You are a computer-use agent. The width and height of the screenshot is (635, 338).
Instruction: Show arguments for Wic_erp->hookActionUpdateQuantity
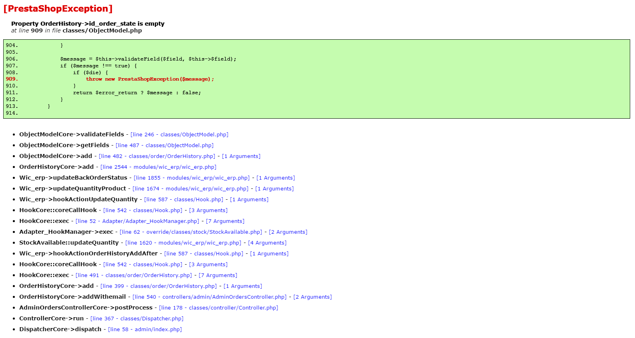point(249,200)
